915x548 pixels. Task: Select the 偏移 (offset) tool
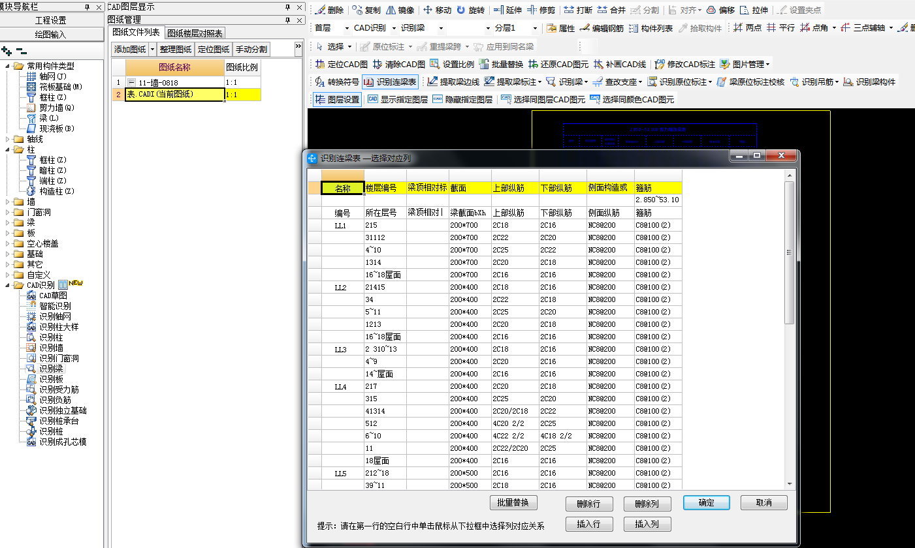coord(720,10)
